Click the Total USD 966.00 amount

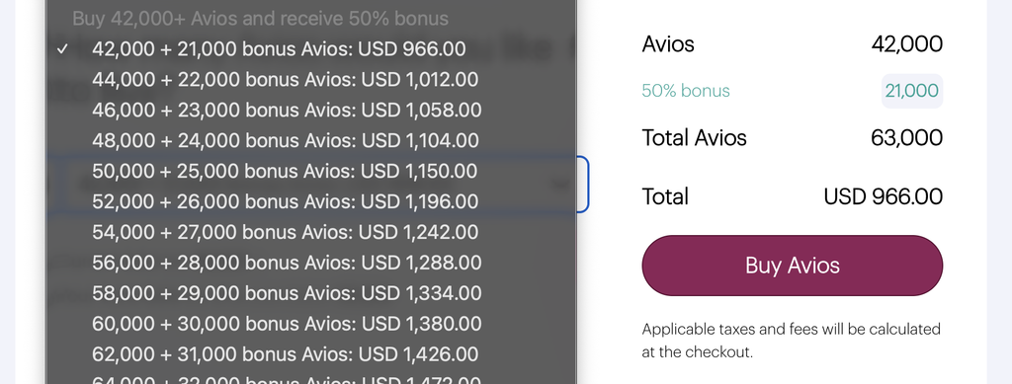click(x=883, y=196)
